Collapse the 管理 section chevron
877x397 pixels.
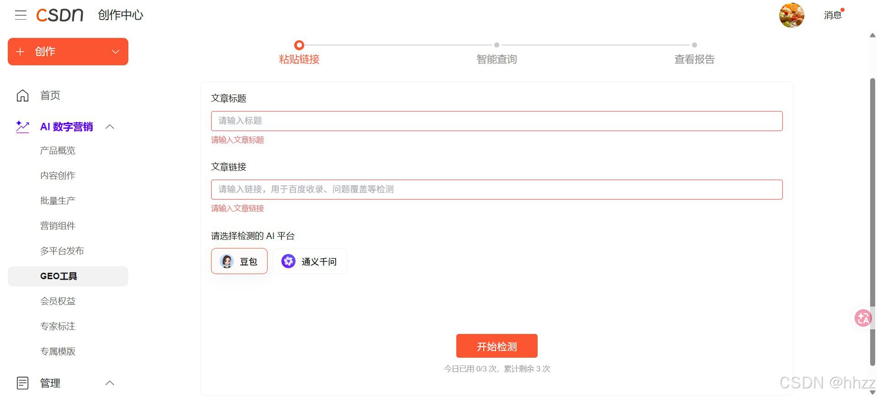(x=110, y=383)
